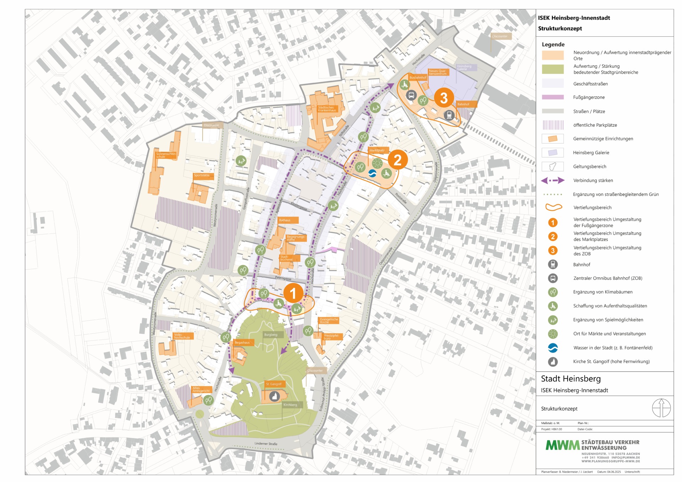Click the orange Neuordnung legend swatch
682x482 pixels.
(x=553, y=55)
